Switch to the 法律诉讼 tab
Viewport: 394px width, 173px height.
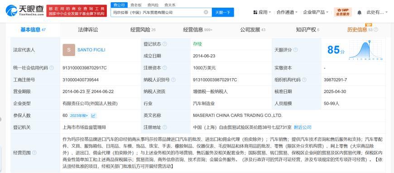coord(88,30)
